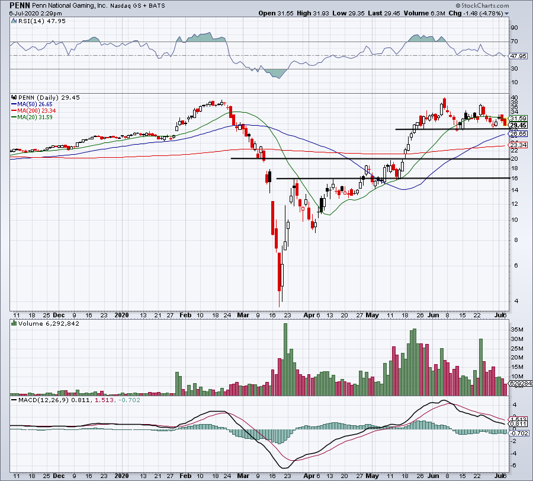The height and width of the screenshot is (481, 533).
Task: Click the red MA(200) 23.34 legend entry
Action: (x=34, y=111)
